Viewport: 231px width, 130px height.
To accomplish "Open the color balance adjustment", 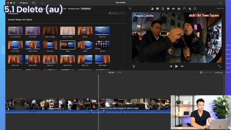I will coord(152,9).
